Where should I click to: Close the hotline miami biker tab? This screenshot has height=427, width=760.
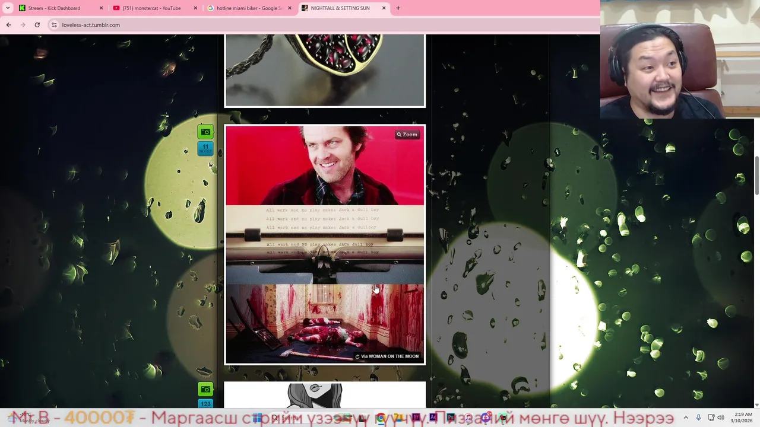point(290,8)
